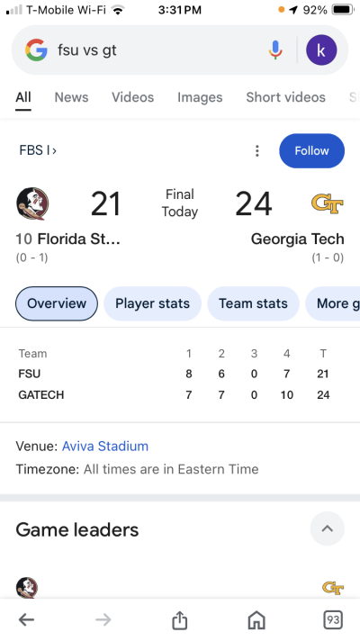Open three-dot options menu beside Follow
The image size is (360, 641).
point(257,151)
